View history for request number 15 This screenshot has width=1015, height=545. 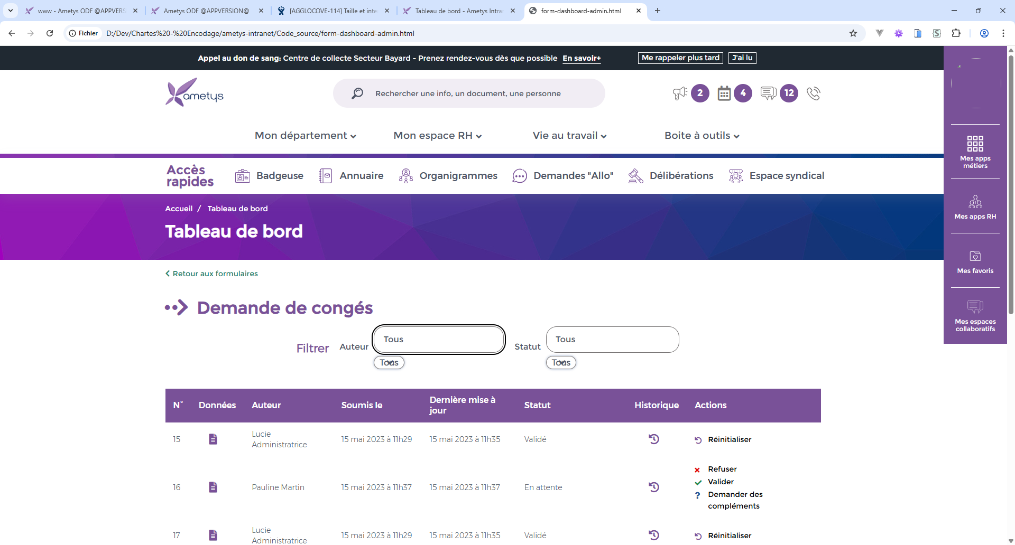654,439
